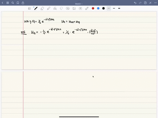Select the Shapes tool
Viewport: 158px width, 118px height.
coord(55,9)
